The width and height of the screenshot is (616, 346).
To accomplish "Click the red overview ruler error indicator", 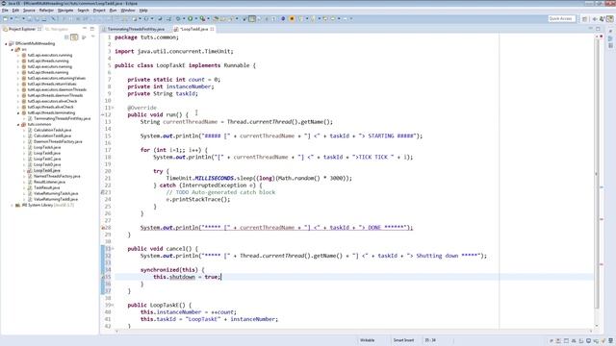I will [x=601, y=37].
